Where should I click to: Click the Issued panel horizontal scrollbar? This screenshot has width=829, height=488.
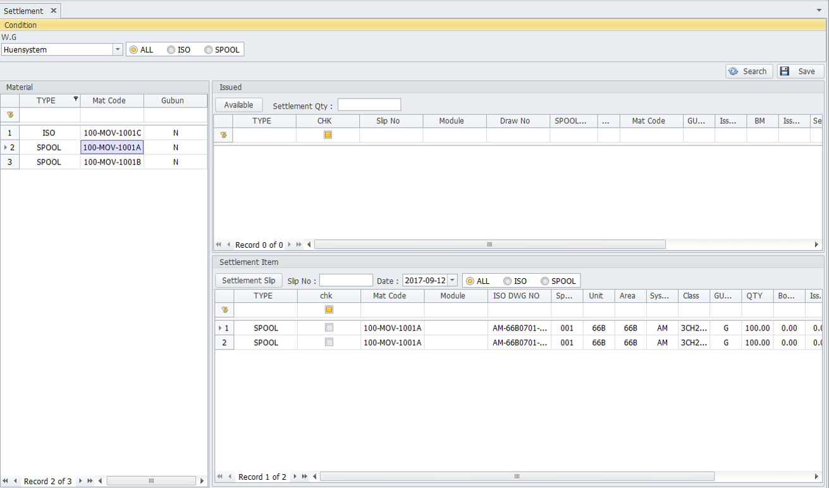489,245
